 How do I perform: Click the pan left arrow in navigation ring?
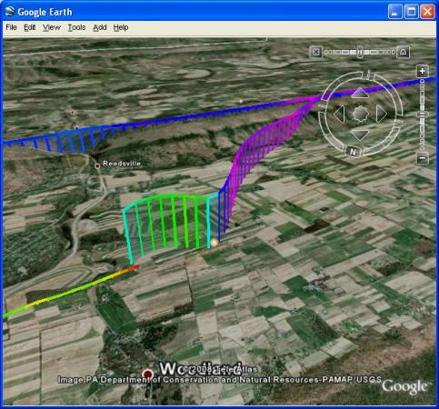click(x=339, y=115)
